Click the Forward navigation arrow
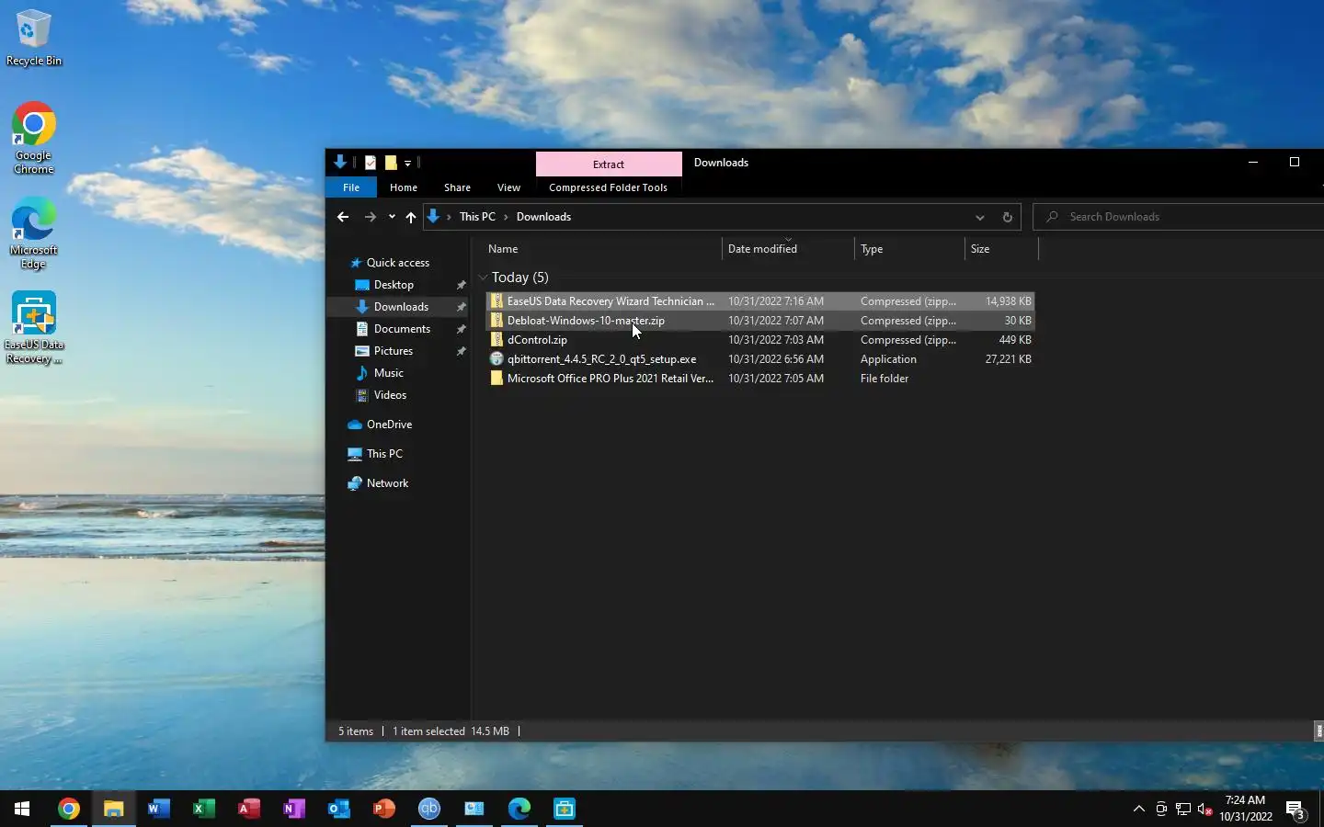 371,217
